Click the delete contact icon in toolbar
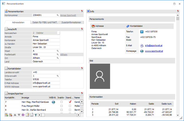This screenshot has width=184, height=121. [x=11, y=115]
